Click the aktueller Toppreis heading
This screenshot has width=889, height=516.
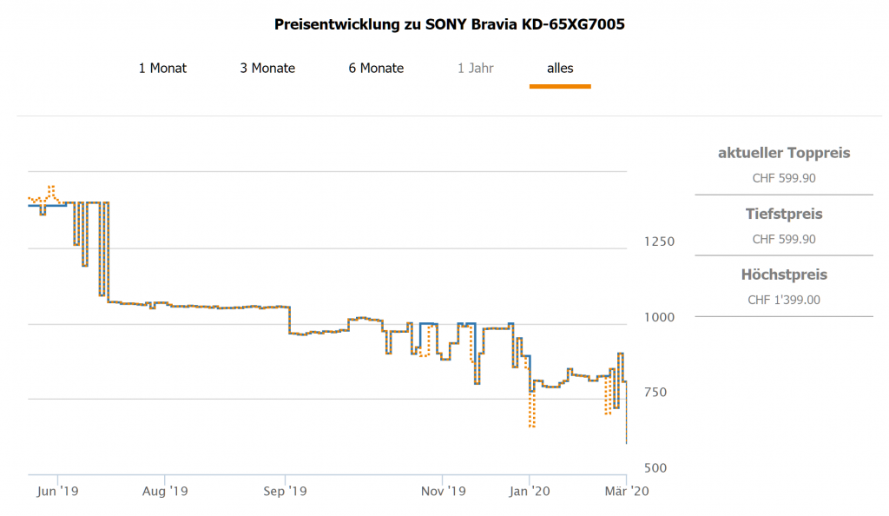pyautogui.click(x=784, y=153)
